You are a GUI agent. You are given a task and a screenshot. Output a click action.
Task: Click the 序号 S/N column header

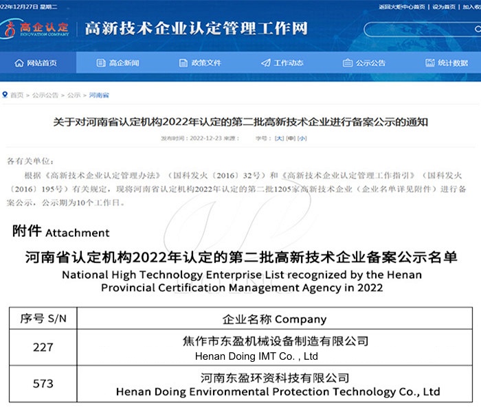click(43, 319)
